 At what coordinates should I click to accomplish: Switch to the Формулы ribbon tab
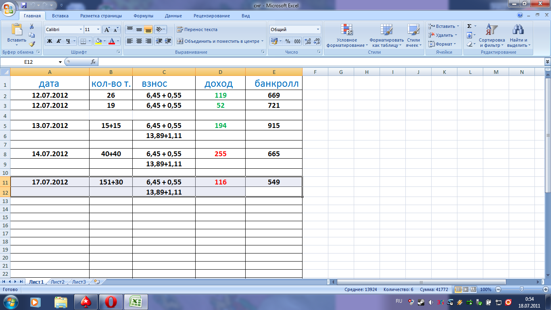tap(143, 16)
